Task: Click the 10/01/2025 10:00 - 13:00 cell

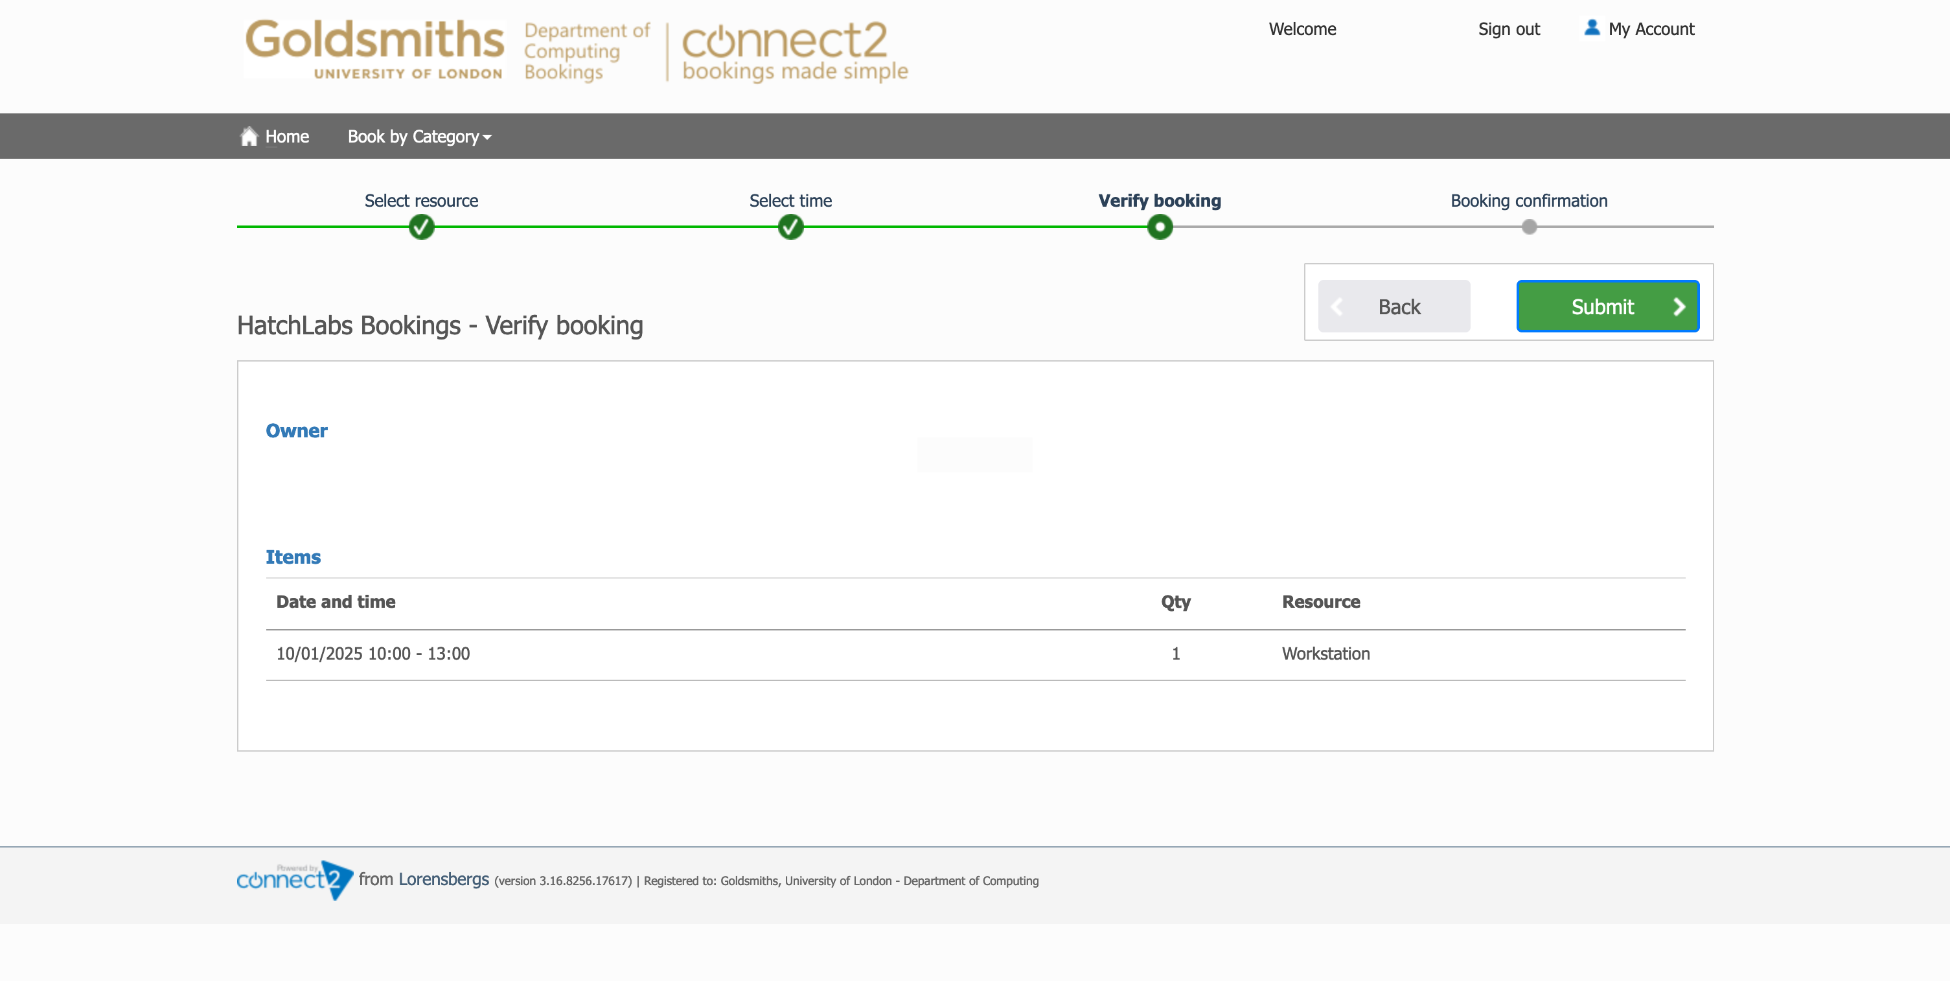Action: pos(373,654)
